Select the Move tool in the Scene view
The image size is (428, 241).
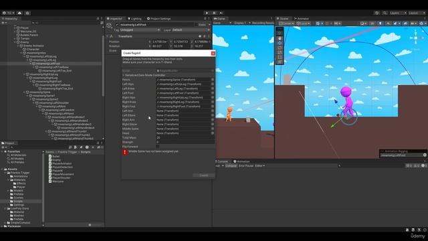(280, 43)
